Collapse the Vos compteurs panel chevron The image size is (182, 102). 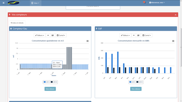point(175,15)
